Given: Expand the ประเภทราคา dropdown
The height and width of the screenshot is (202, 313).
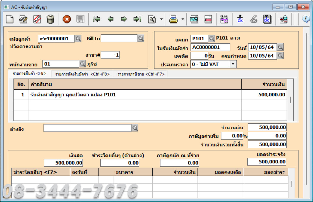Looking at the screenshot, I should 233,64.
